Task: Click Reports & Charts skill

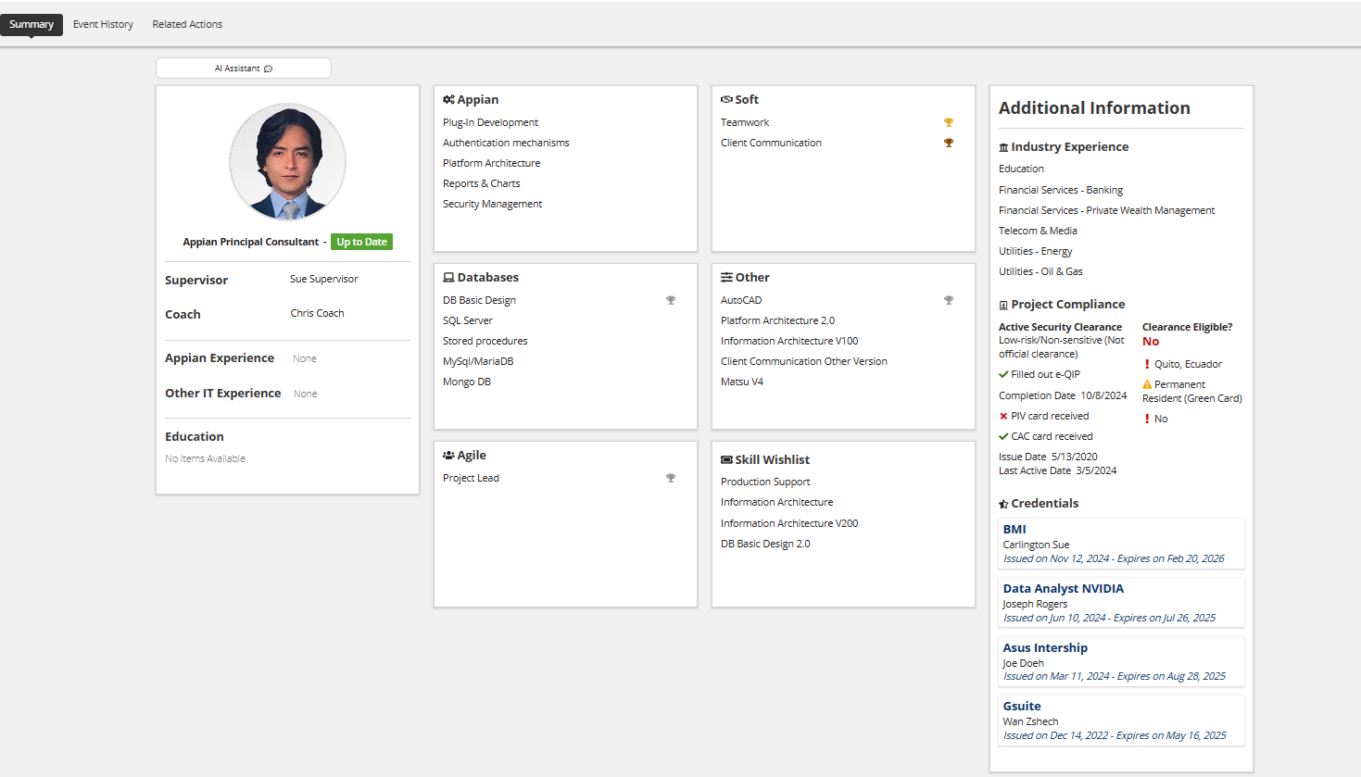Action: point(481,183)
